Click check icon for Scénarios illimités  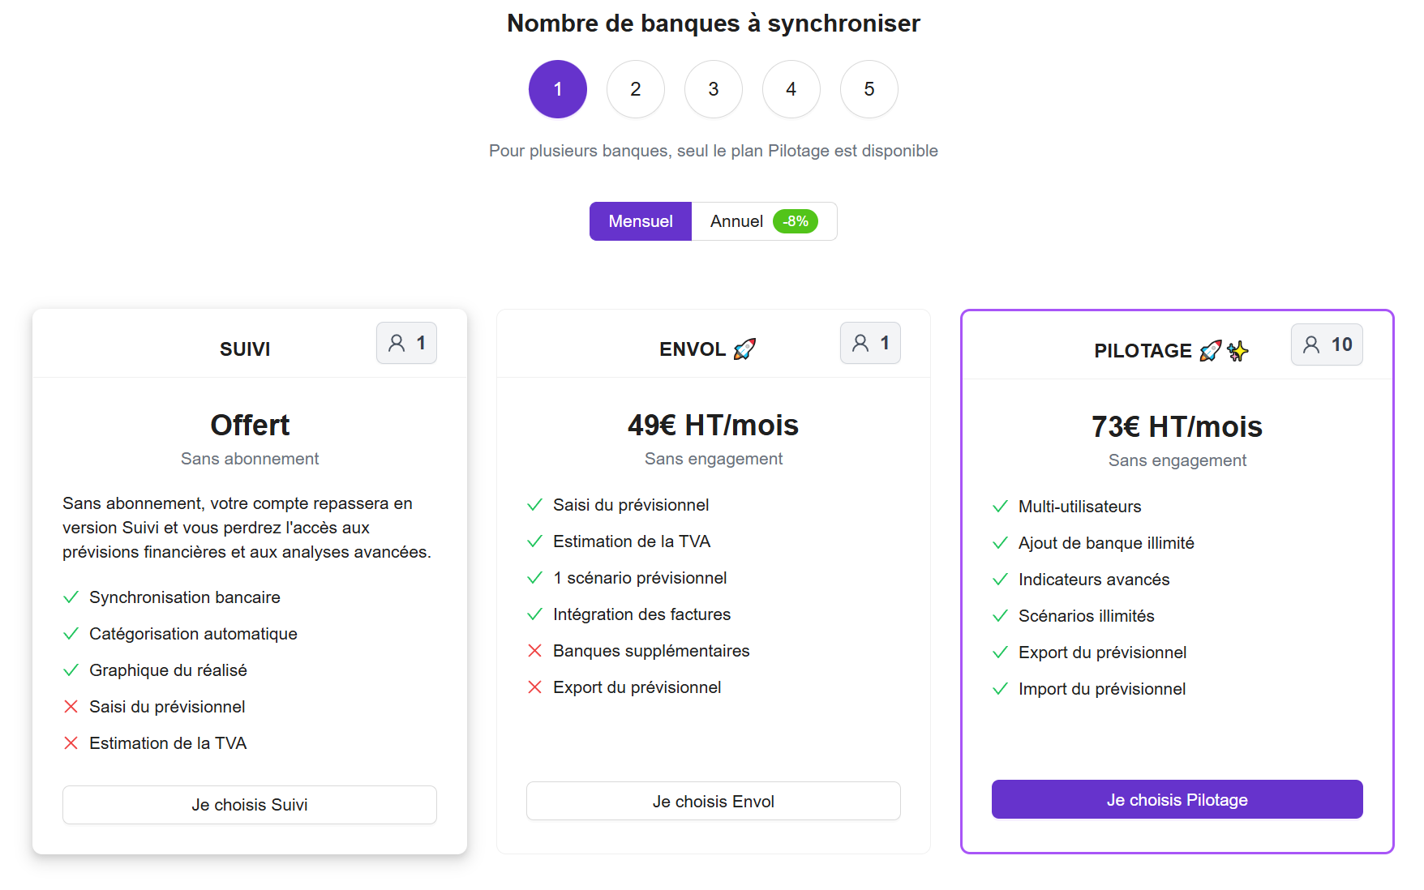(x=1000, y=616)
